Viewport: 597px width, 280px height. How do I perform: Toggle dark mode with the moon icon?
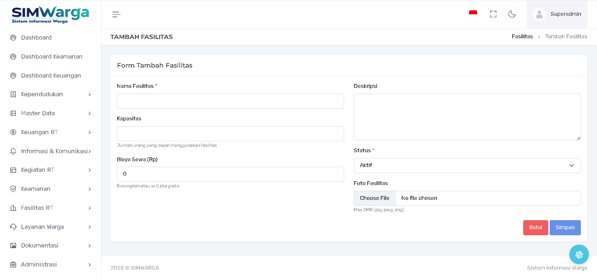[512, 14]
